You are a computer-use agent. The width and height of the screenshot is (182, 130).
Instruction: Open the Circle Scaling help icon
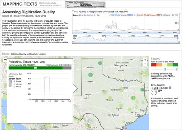pyautogui.click(x=170, y=88)
